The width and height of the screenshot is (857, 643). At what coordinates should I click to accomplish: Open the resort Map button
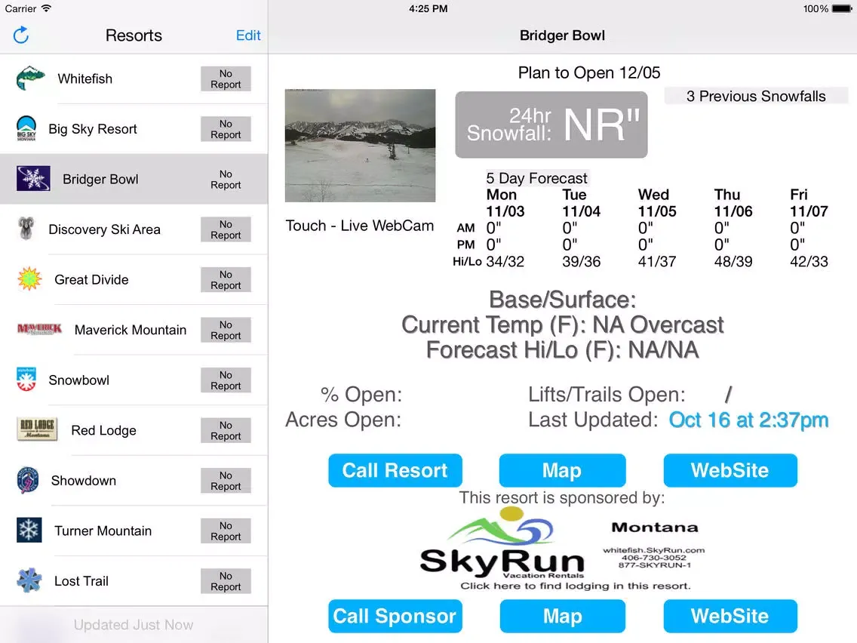(x=562, y=470)
